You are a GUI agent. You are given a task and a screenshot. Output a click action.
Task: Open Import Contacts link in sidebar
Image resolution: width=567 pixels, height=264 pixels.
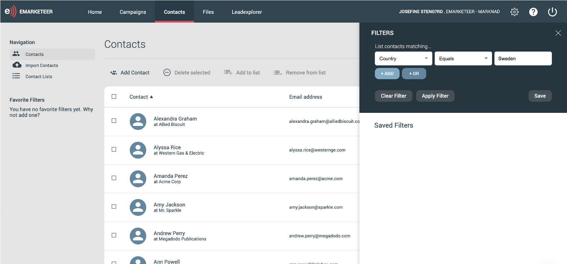(x=42, y=65)
